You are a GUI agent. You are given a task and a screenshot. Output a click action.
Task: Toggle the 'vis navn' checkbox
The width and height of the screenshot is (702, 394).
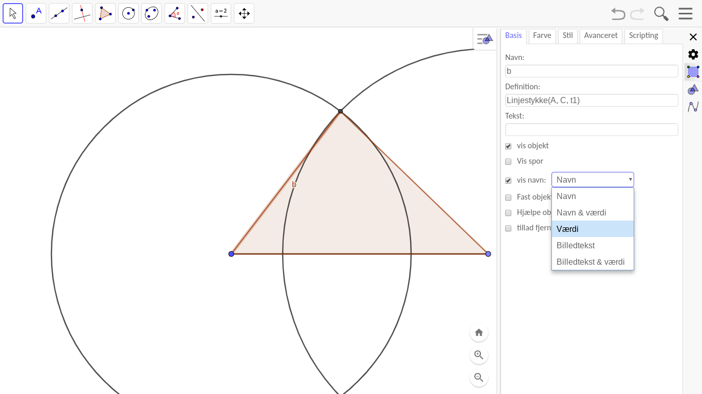pos(508,181)
